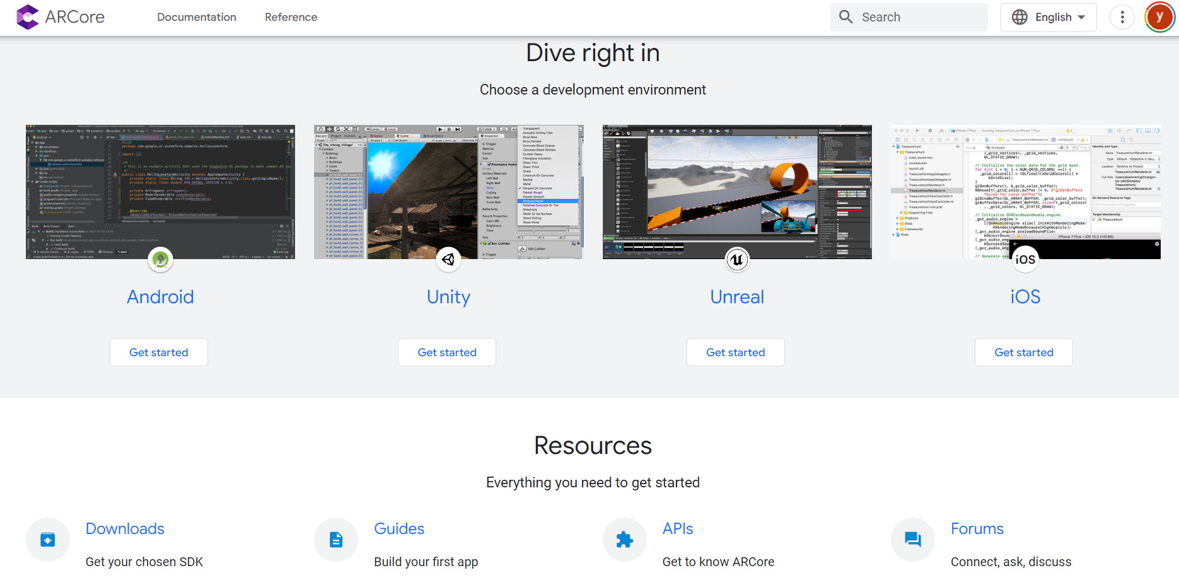
Task: Open the Xcode iOS screenshot thumbnail
Action: pyautogui.click(x=1025, y=192)
